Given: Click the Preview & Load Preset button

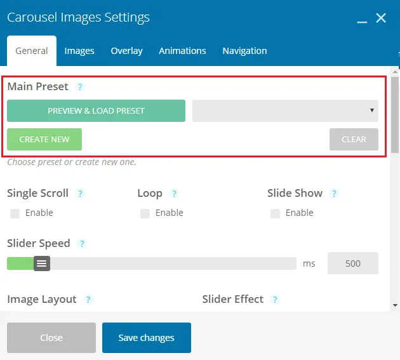Looking at the screenshot, I should coord(96,110).
